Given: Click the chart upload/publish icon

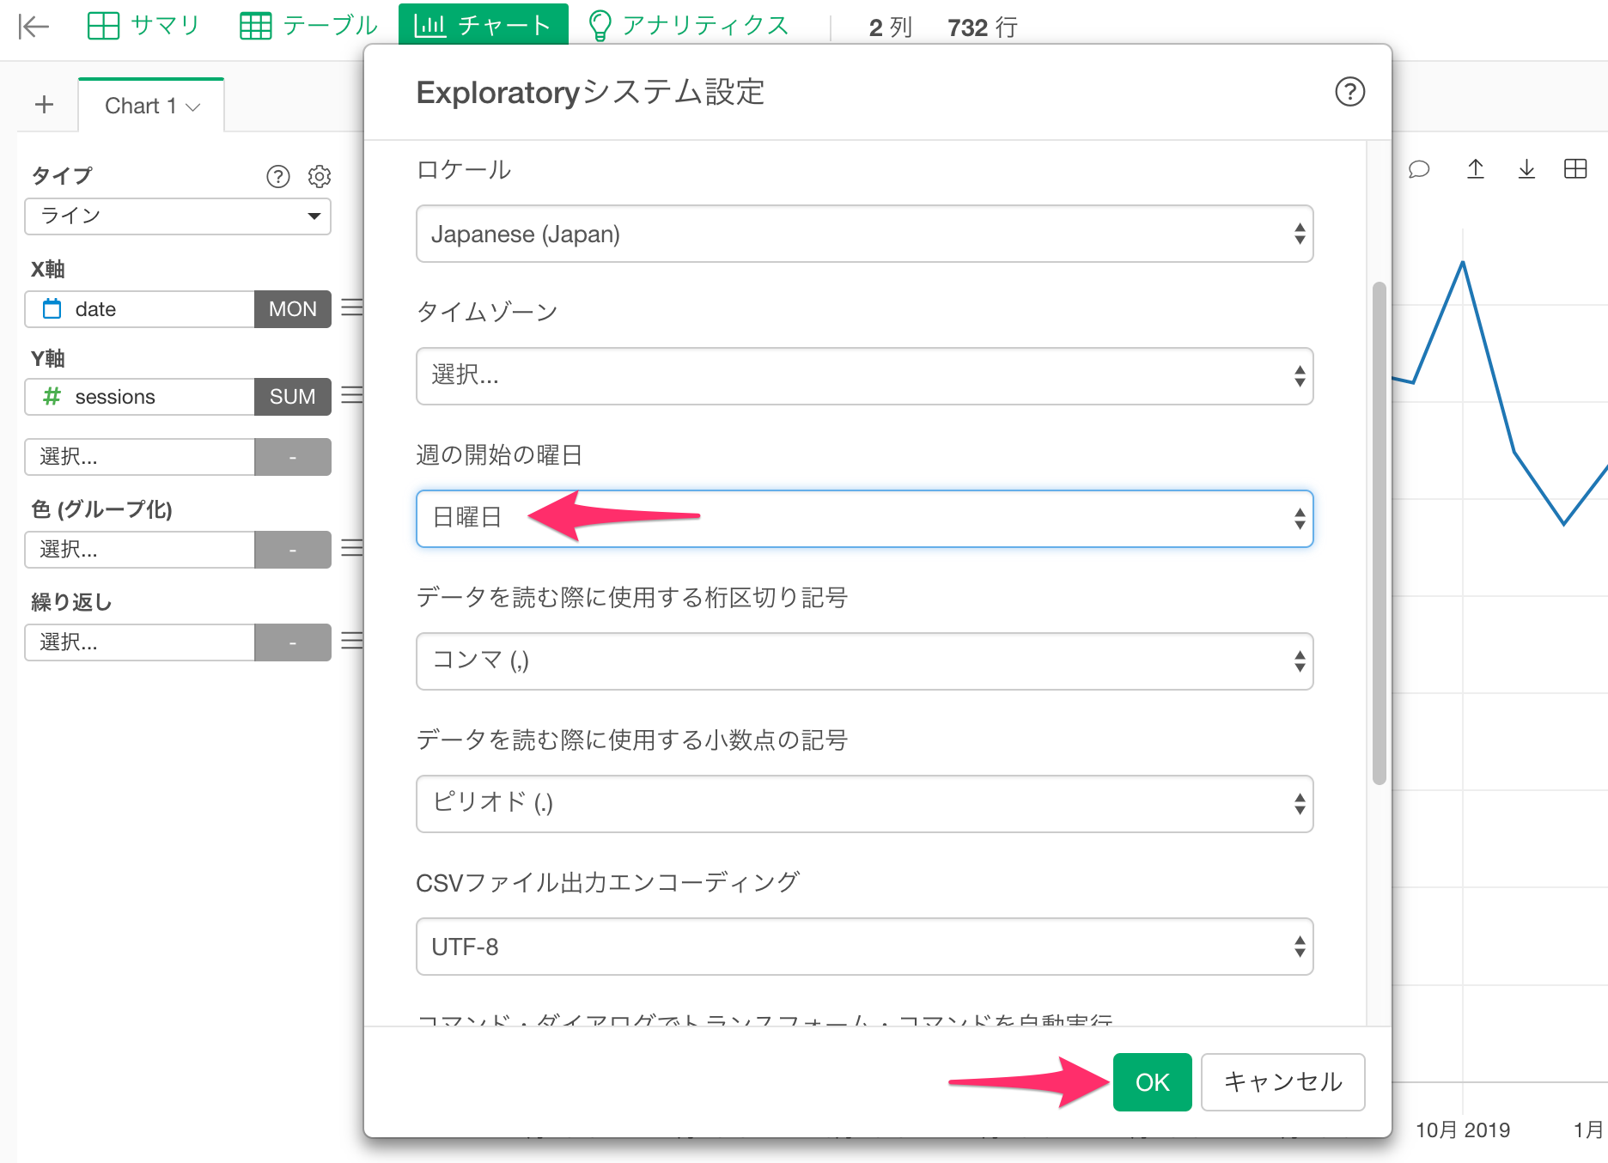Looking at the screenshot, I should point(1475,169).
